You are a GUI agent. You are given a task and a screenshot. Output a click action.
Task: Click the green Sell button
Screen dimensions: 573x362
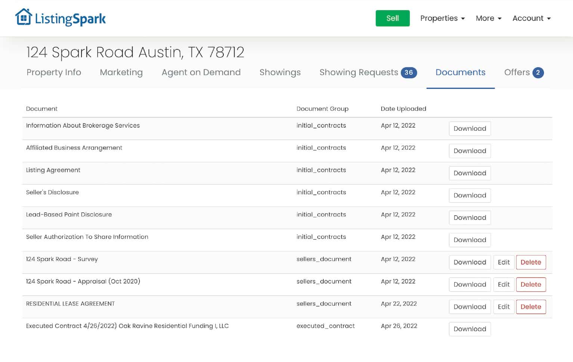(x=392, y=18)
